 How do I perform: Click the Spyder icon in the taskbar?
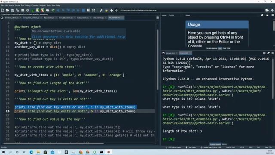pyautogui.click(x=109, y=152)
